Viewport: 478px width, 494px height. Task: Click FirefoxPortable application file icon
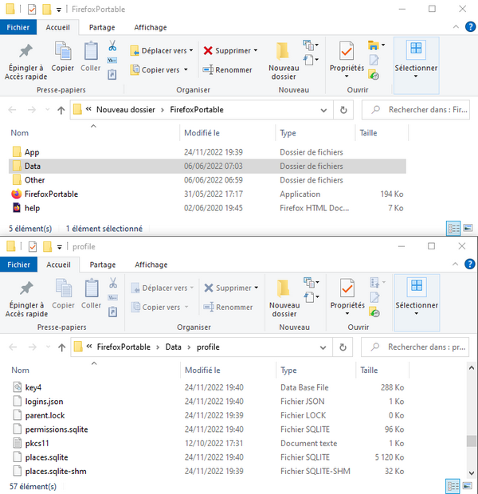(x=17, y=194)
